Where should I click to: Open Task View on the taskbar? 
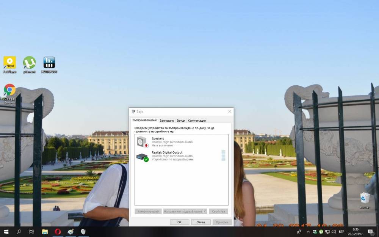tap(31, 232)
